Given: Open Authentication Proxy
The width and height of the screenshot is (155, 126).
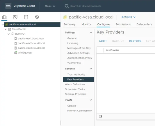Looking at the screenshot, I should pyautogui.click(x=80, y=58).
